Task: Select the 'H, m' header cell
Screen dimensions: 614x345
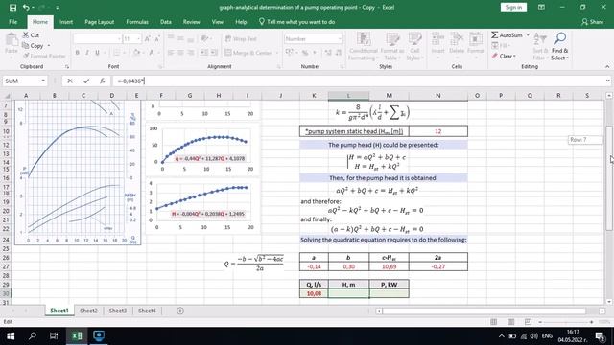Action: (x=348, y=285)
